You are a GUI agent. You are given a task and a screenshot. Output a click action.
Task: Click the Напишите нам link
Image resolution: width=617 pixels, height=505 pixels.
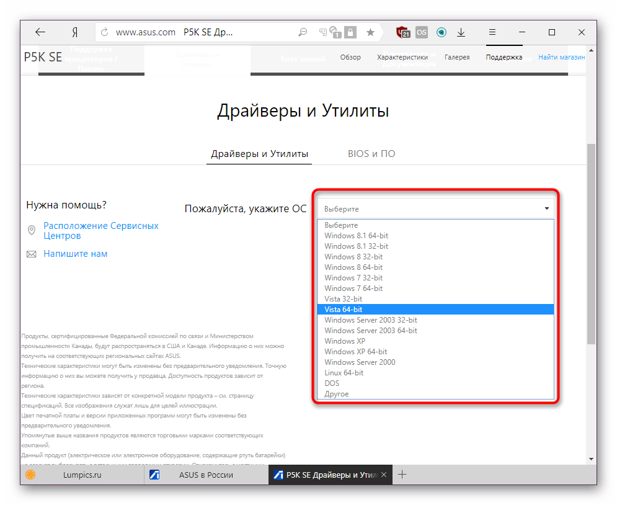coord(75,254)
